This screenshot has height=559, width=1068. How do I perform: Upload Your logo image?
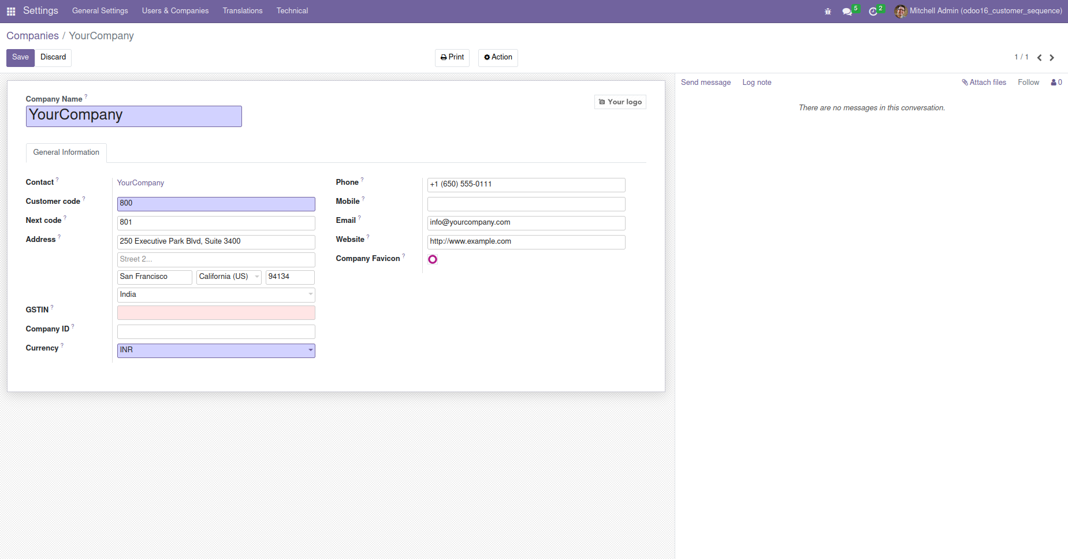coord(620,102)
